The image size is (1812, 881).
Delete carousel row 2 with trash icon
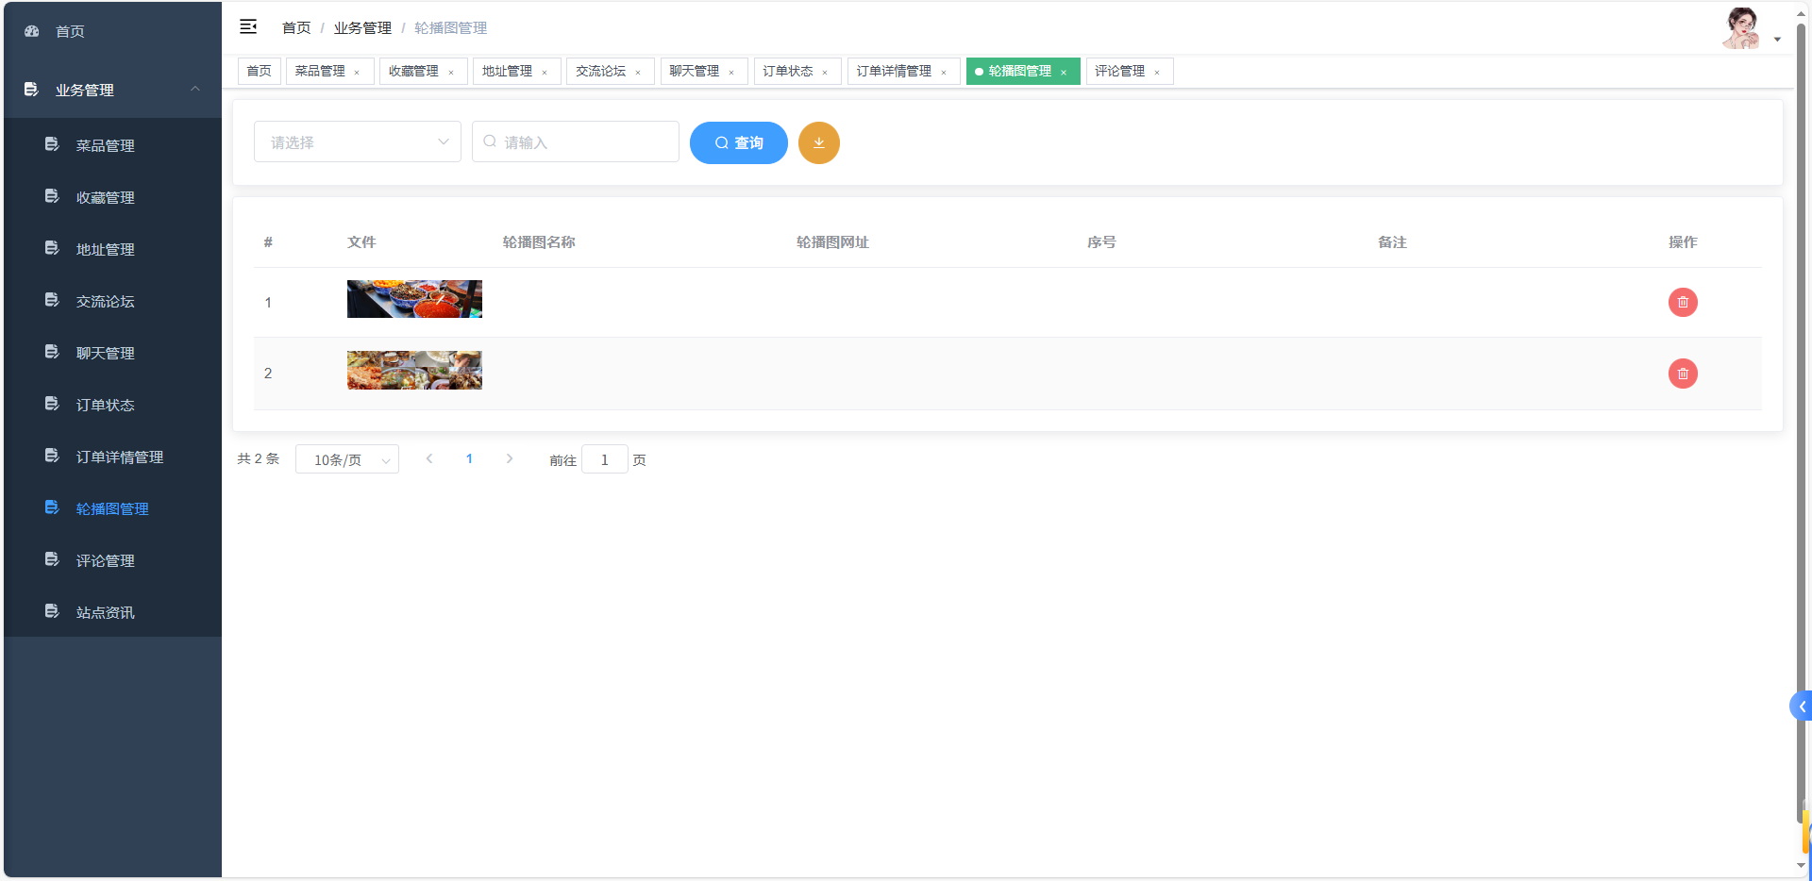[x=1683, y=374]
